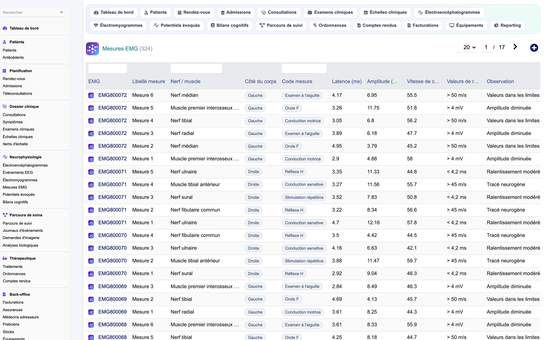550x340 pixels.
Task: Open EMG800072 link in Mesure 6 row
Action: (x=112, y=95)
